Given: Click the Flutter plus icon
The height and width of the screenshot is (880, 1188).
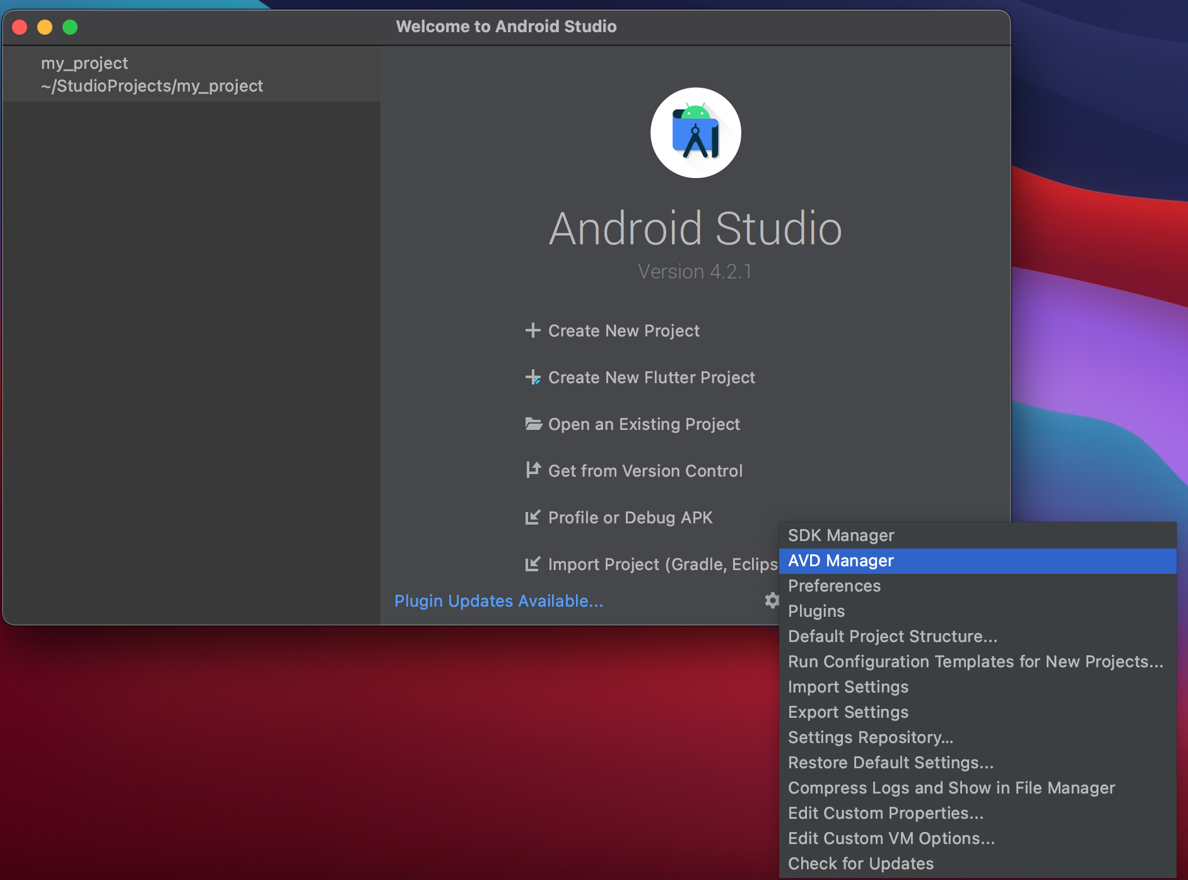Looking at the screenshot, I should click(x=533, y=377).
